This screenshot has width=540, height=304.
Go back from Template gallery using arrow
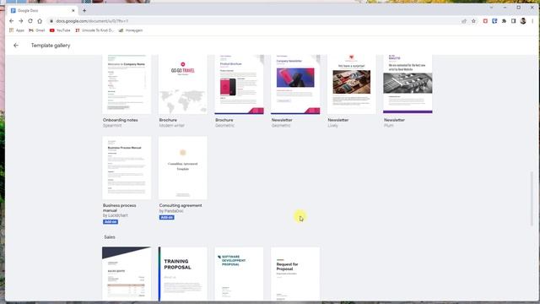pos(16,45)
